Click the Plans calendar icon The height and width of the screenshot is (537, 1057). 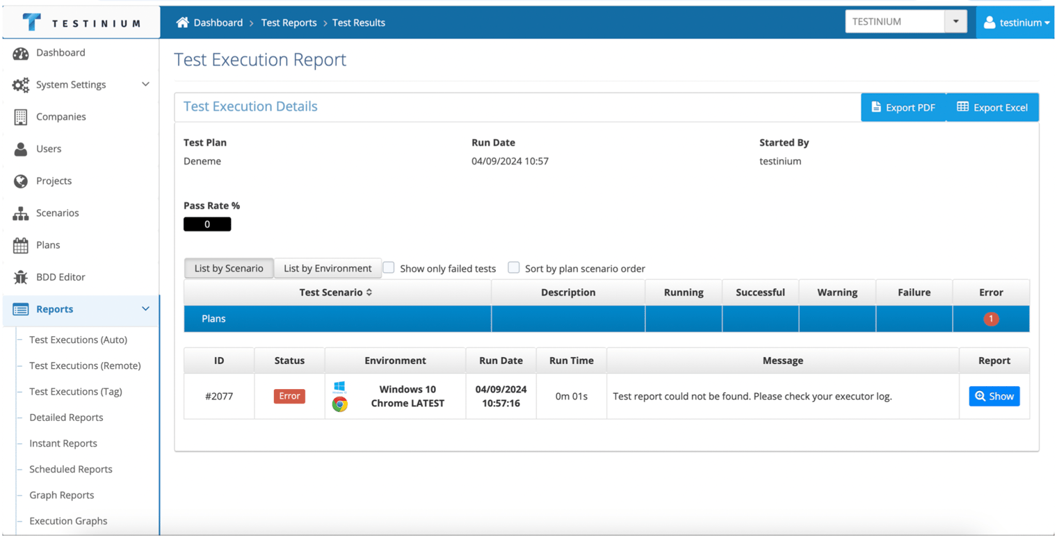[21, 245]
